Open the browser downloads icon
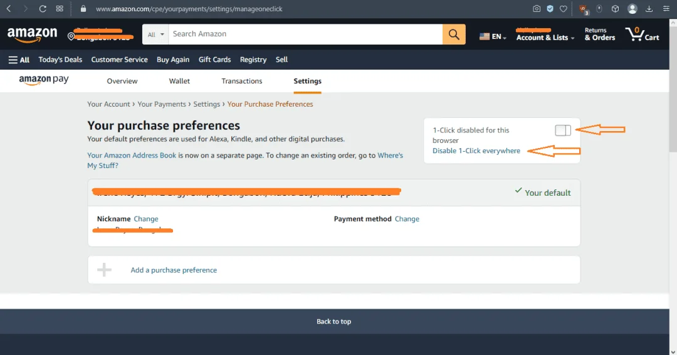Screen dimensions: 677x355 click(x=649, y=9)
